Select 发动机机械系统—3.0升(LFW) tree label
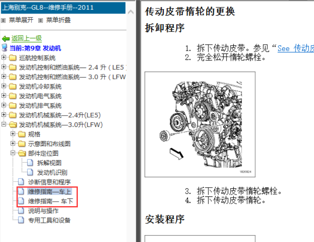 (61, 125)
